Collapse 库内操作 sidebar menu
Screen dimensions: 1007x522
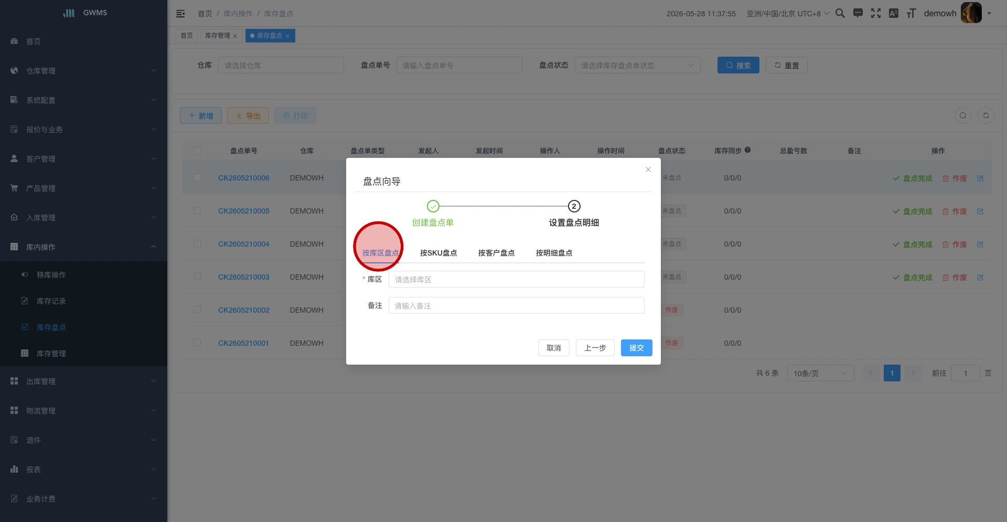pos(83,247)
